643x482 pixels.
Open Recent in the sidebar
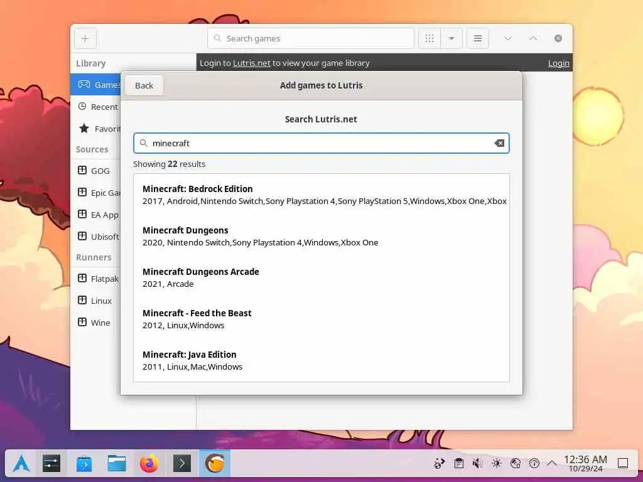[95, 107]
